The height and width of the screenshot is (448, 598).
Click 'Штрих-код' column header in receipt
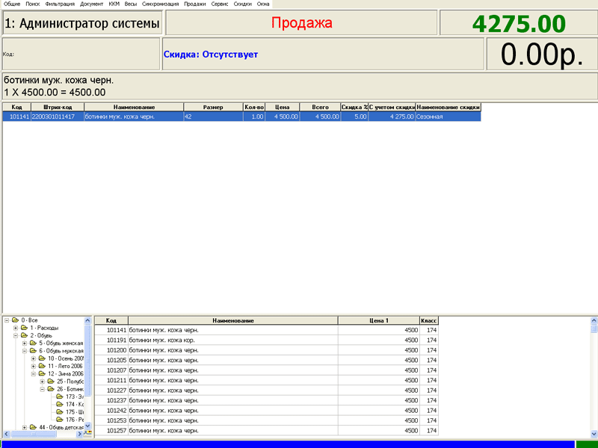point(57,108)
